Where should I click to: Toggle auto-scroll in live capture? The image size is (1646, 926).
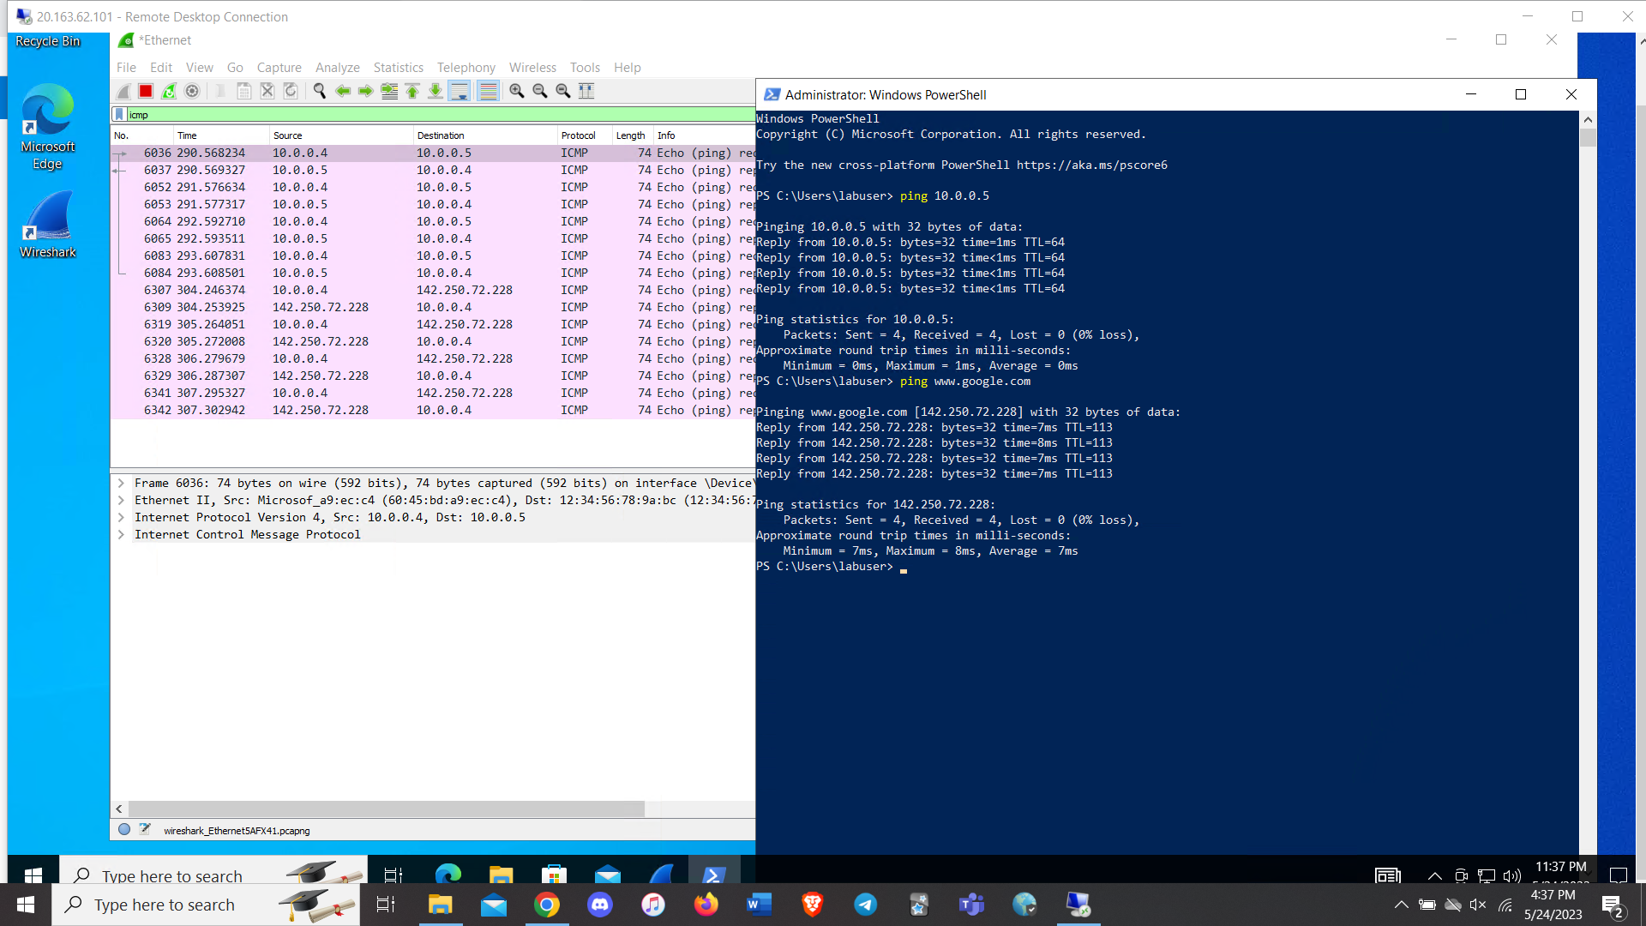click(x=460, y=91)
